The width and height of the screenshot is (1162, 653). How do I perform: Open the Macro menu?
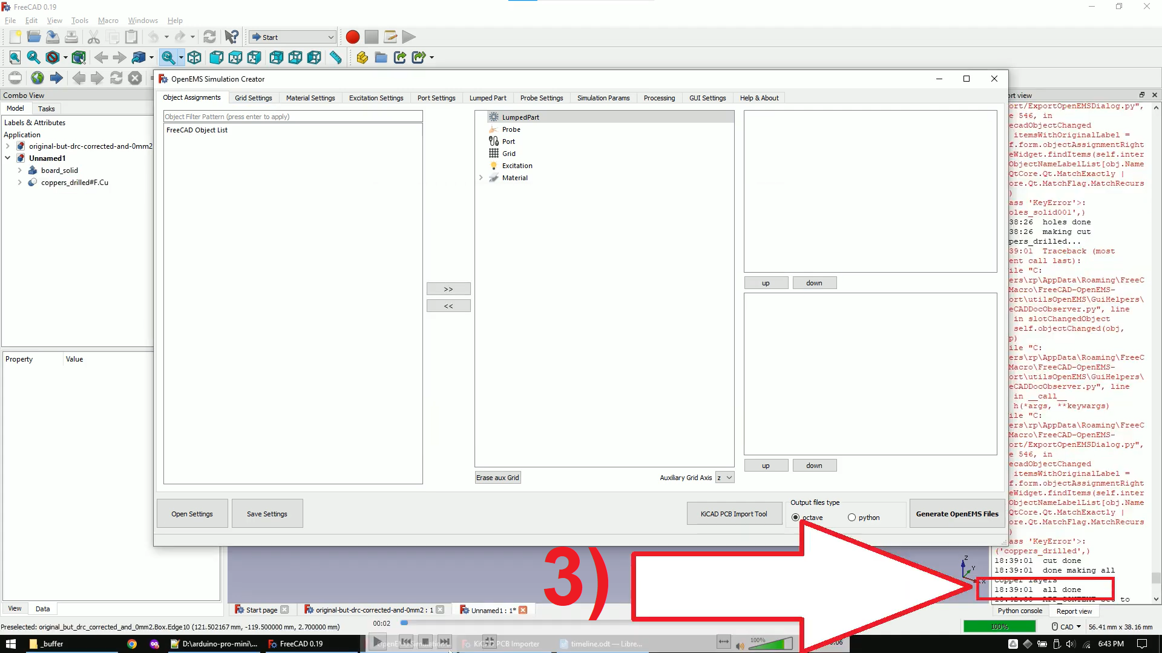point(108,21)
